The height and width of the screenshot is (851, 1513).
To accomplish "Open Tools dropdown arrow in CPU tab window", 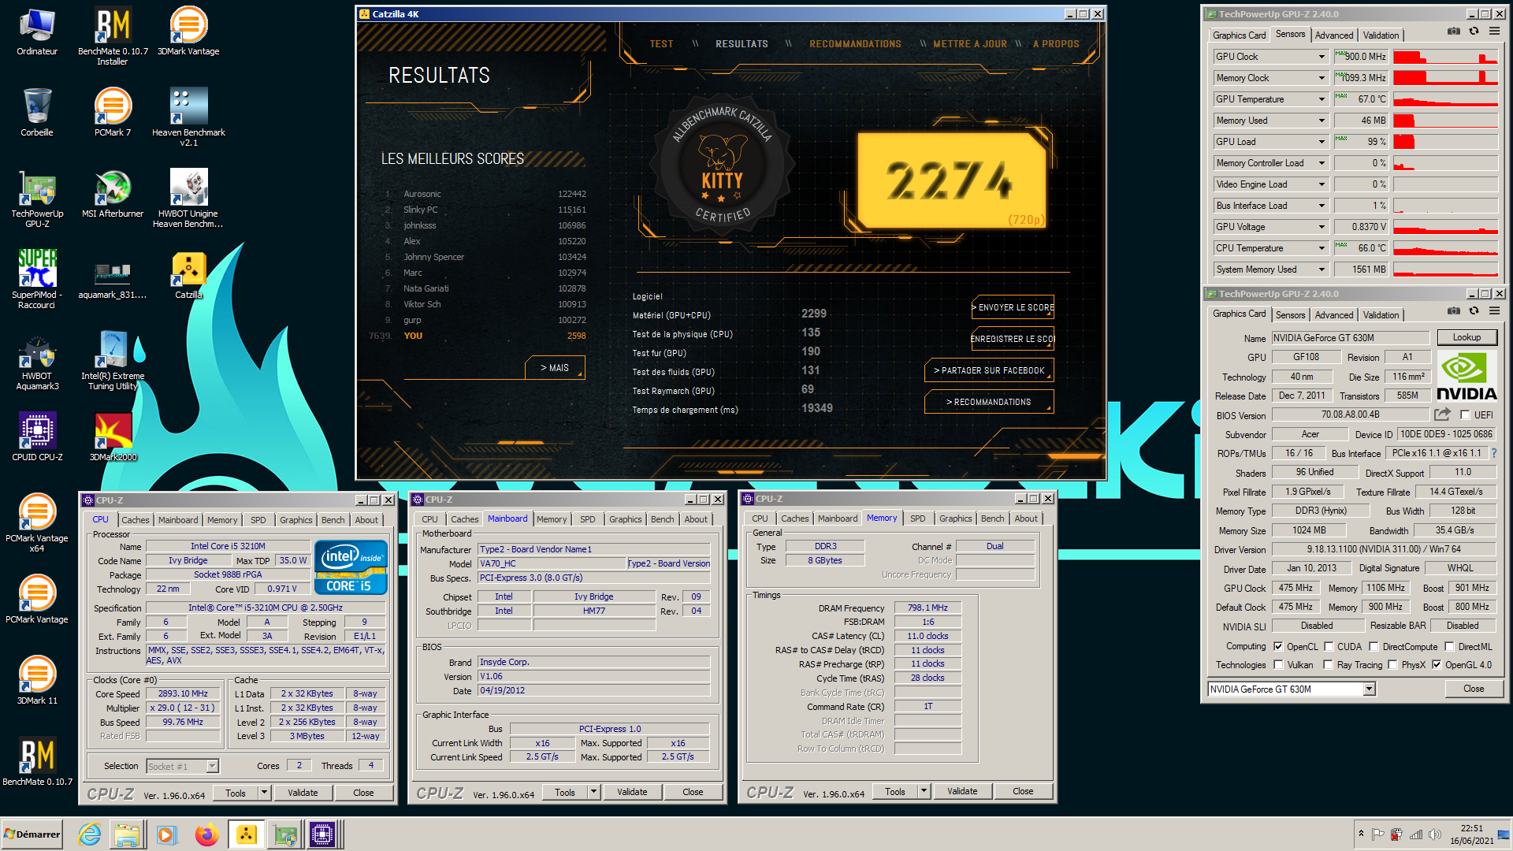I will (264, 793).
